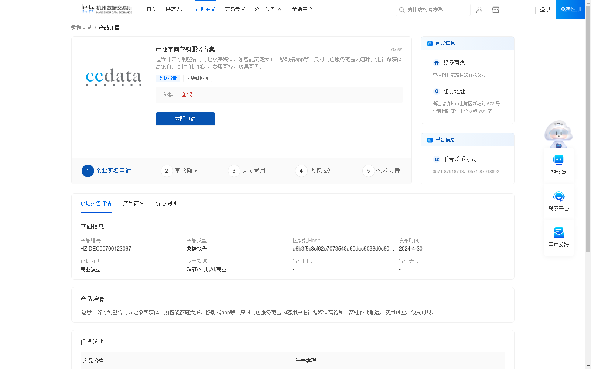The width and height of the screenshot is (591, 369).
Task: Click the view count eye icon
Action: coord(393,50)
